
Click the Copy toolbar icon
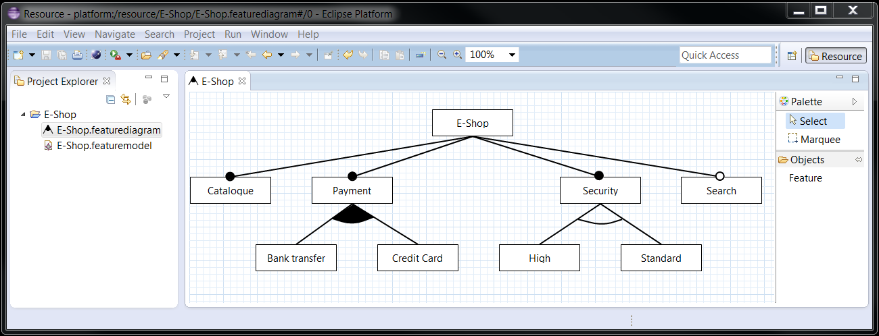click(384, 55)
